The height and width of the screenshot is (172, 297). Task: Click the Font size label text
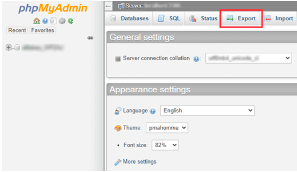pos(135,145)
